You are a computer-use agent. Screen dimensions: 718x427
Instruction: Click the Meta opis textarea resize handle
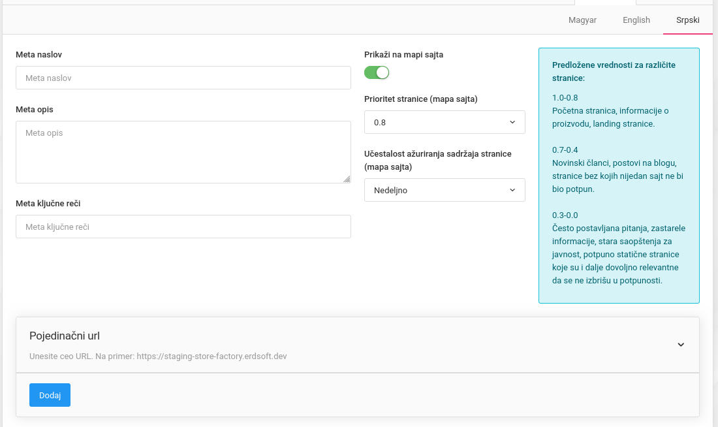tap(347, 180)
